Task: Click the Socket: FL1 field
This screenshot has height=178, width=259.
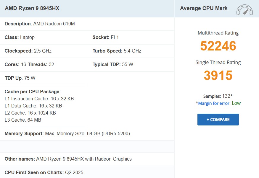Action: (106, 37)
